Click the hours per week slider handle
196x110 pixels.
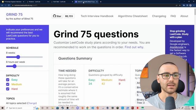15,66
